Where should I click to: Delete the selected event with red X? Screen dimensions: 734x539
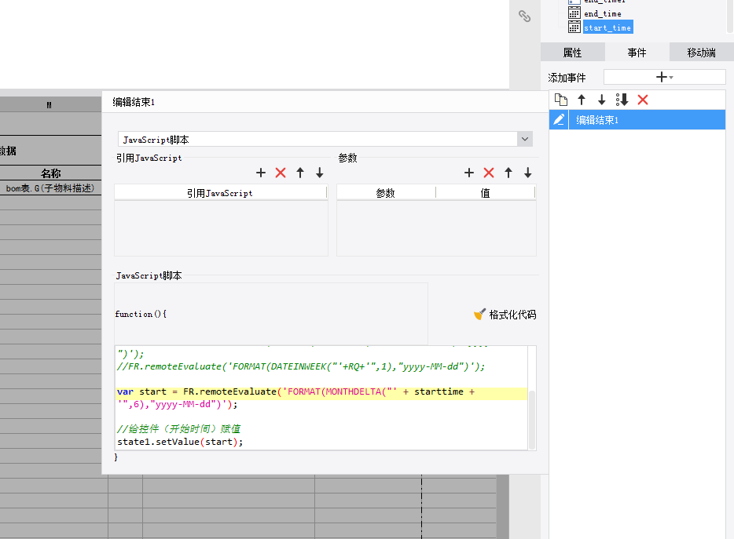click(x=643, y=100)
